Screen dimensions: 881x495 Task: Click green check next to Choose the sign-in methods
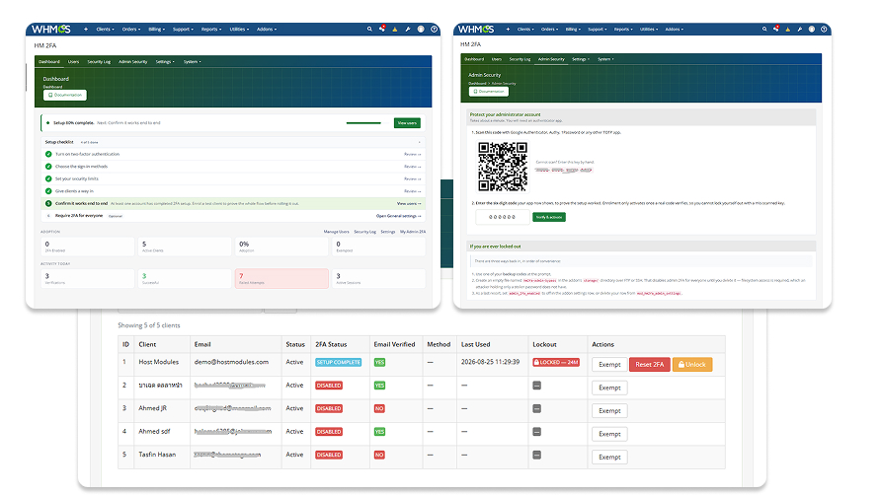tap(48, 167)
